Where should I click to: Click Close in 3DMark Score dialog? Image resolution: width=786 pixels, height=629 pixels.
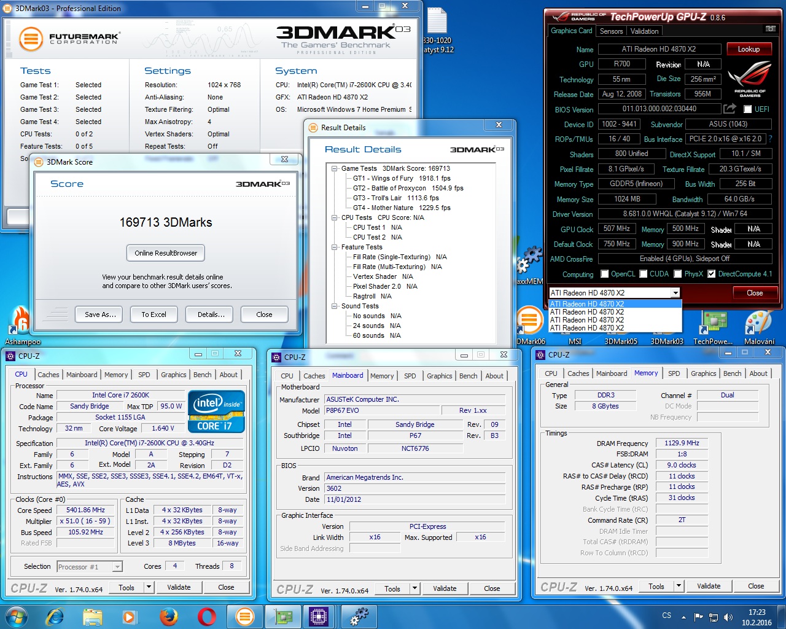coord(264,314)
